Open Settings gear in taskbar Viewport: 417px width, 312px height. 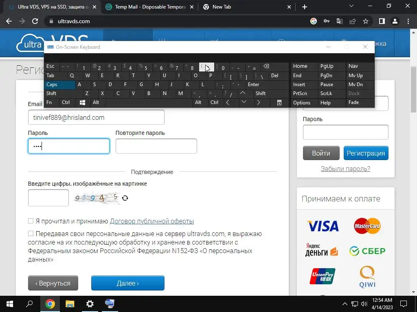90,304
